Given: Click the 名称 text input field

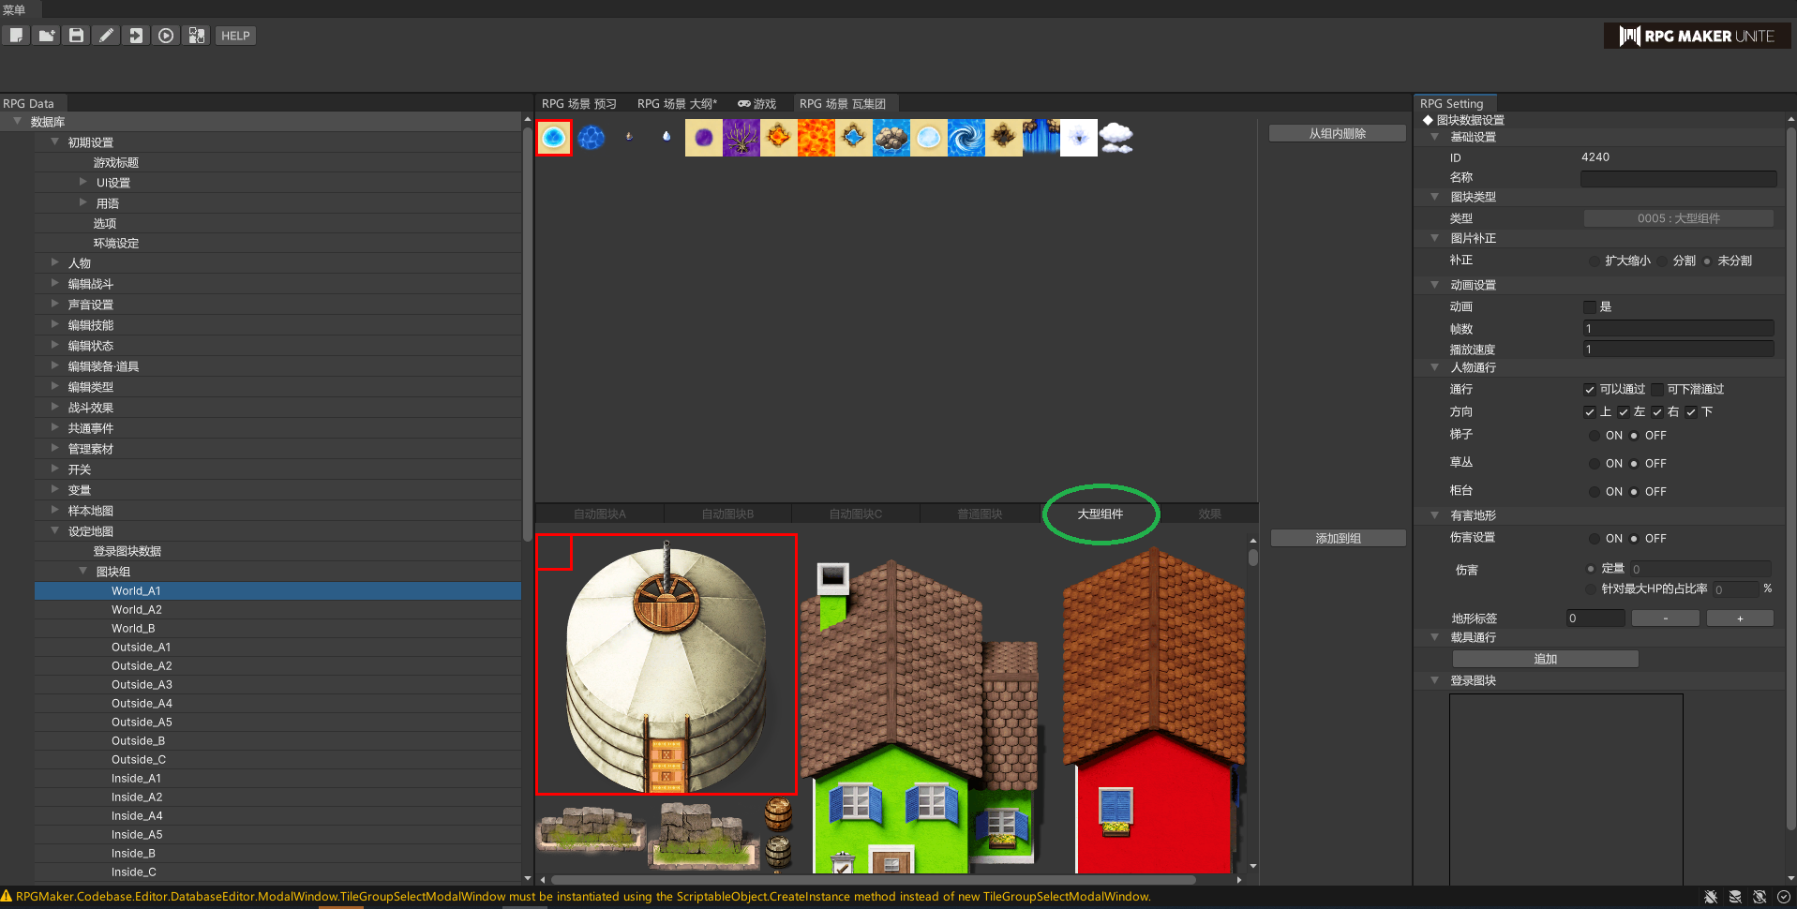Looking at the screenshot, I should pyautogui.click(x=1678, y=178).
